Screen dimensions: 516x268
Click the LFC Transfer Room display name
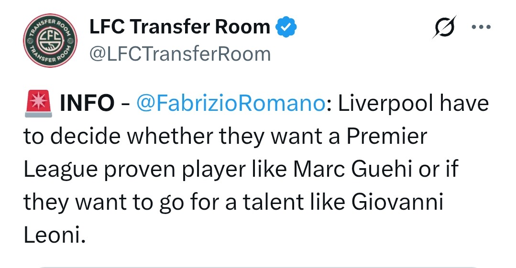tap(180, 27)
